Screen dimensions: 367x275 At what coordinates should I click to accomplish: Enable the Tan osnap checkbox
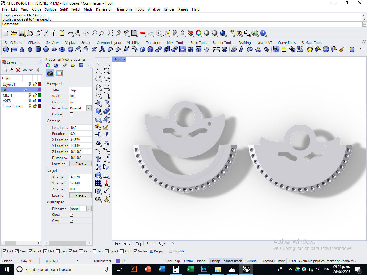point(95,251)
